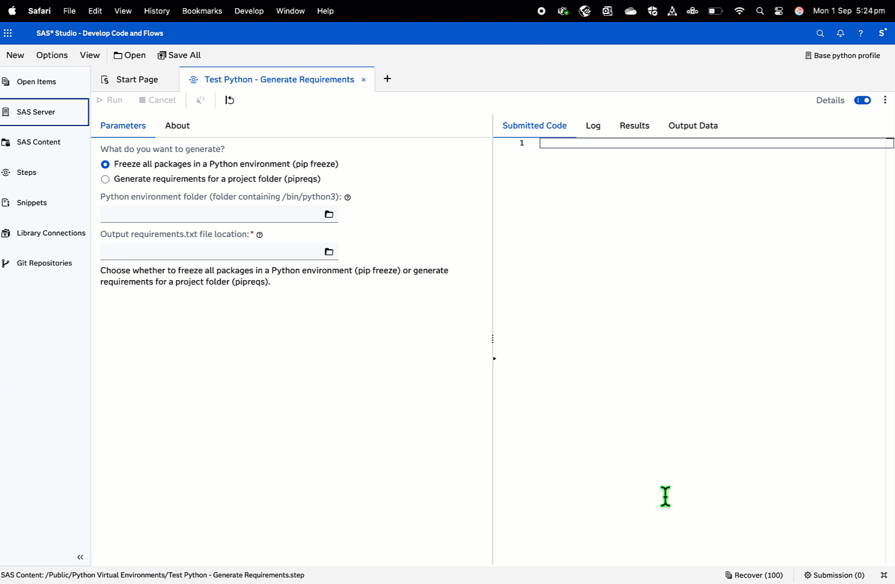Open Submission (0) status
Image resolution: width=895 pixels, height=584 pixels.
pos(834,575)
